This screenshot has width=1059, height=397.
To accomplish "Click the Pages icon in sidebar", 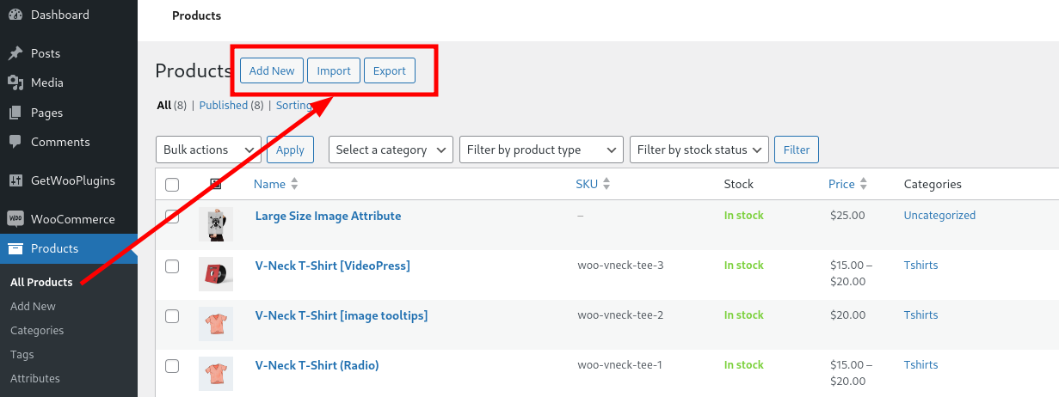I will click(x=15, y=113).
